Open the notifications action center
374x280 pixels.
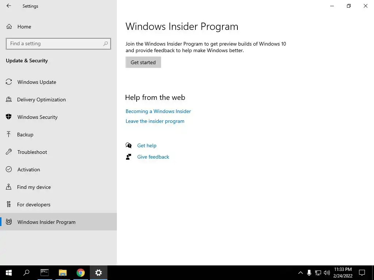click(362, 273)
